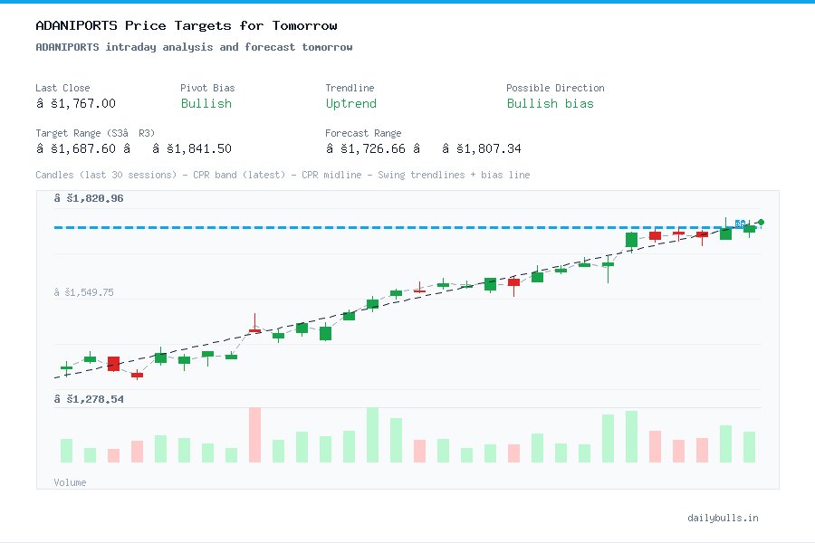This screenshot has width=815, height=543.
Task: Click the 'Bullish bias' direction value
Action: pyautogui.click(x=550, y=103)
